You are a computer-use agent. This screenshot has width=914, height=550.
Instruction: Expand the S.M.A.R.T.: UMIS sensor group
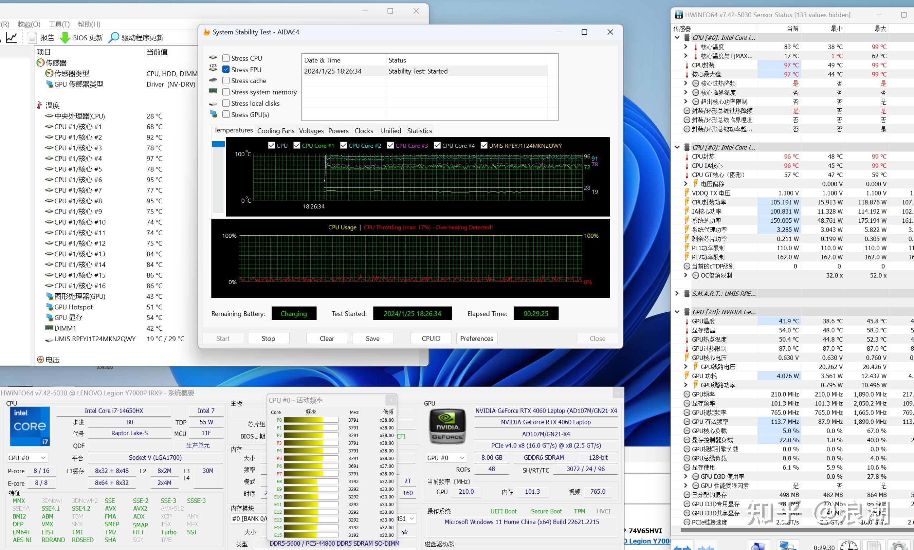tap(677, 294)
